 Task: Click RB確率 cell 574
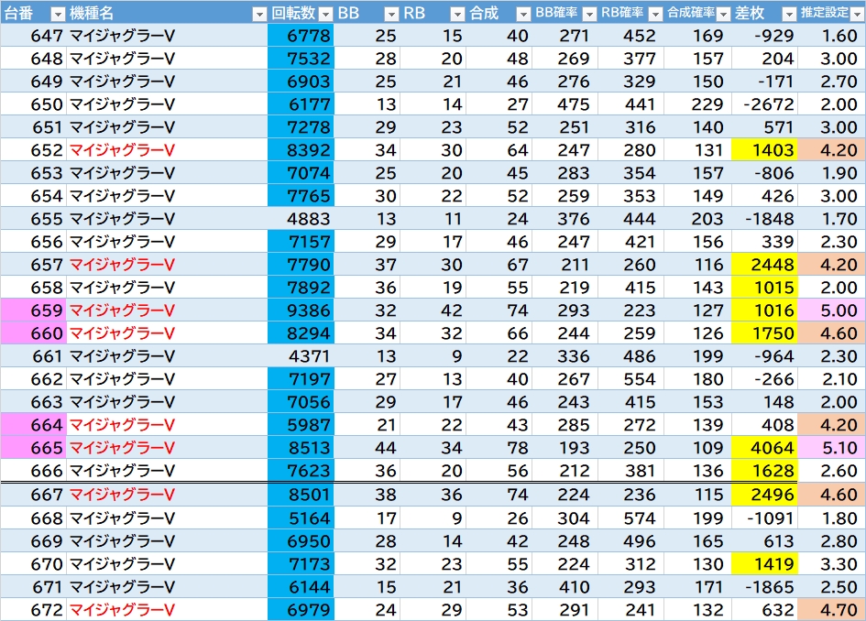click(x=631, y=518)
